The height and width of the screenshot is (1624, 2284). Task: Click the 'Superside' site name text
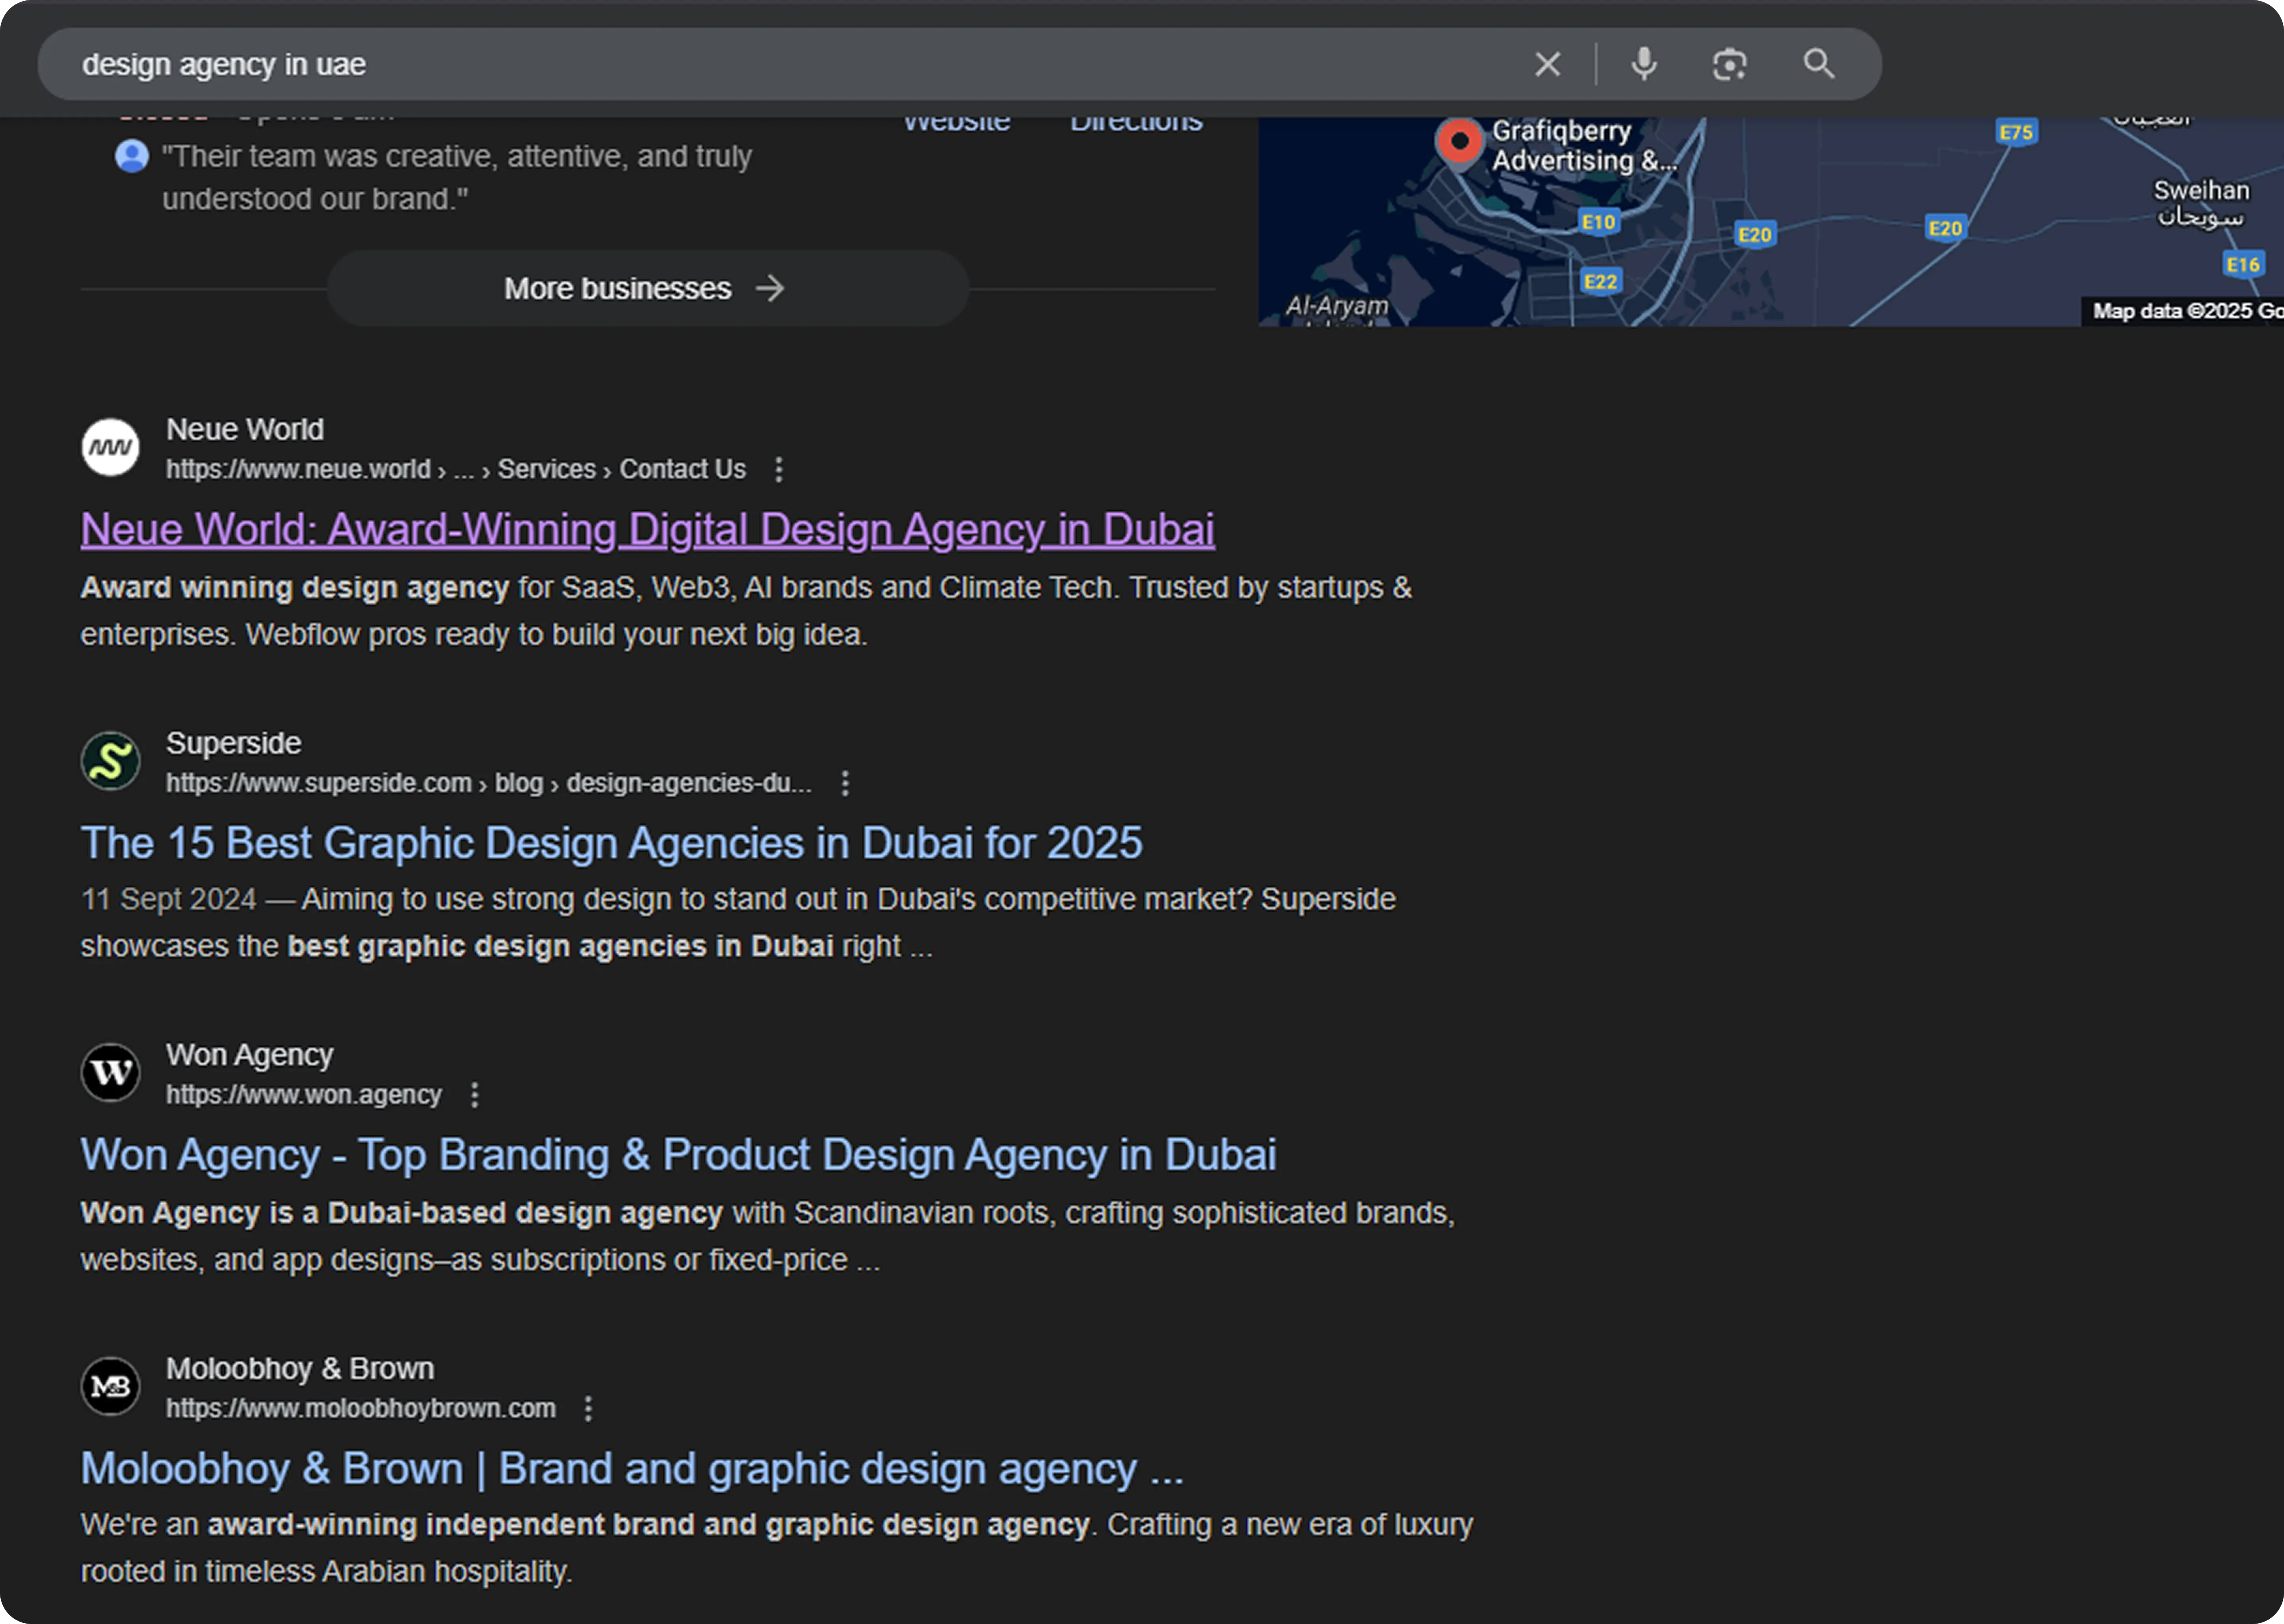point(233,743)
